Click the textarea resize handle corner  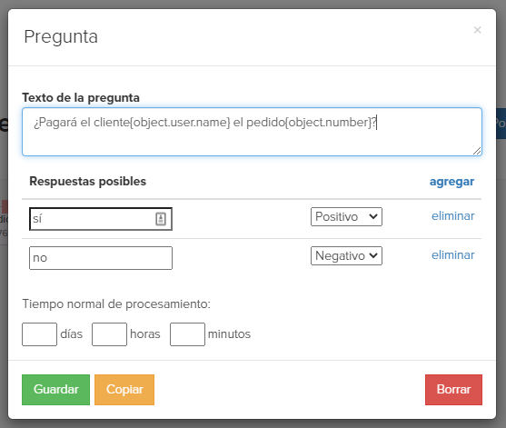click(x=477, y=151)
